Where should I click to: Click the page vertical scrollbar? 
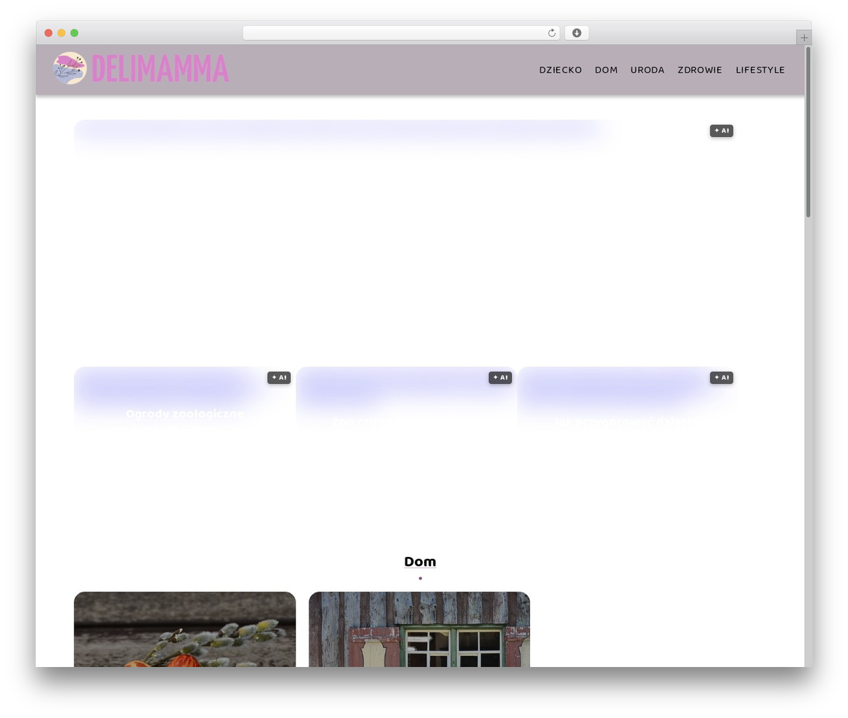[x=808, y=132]
